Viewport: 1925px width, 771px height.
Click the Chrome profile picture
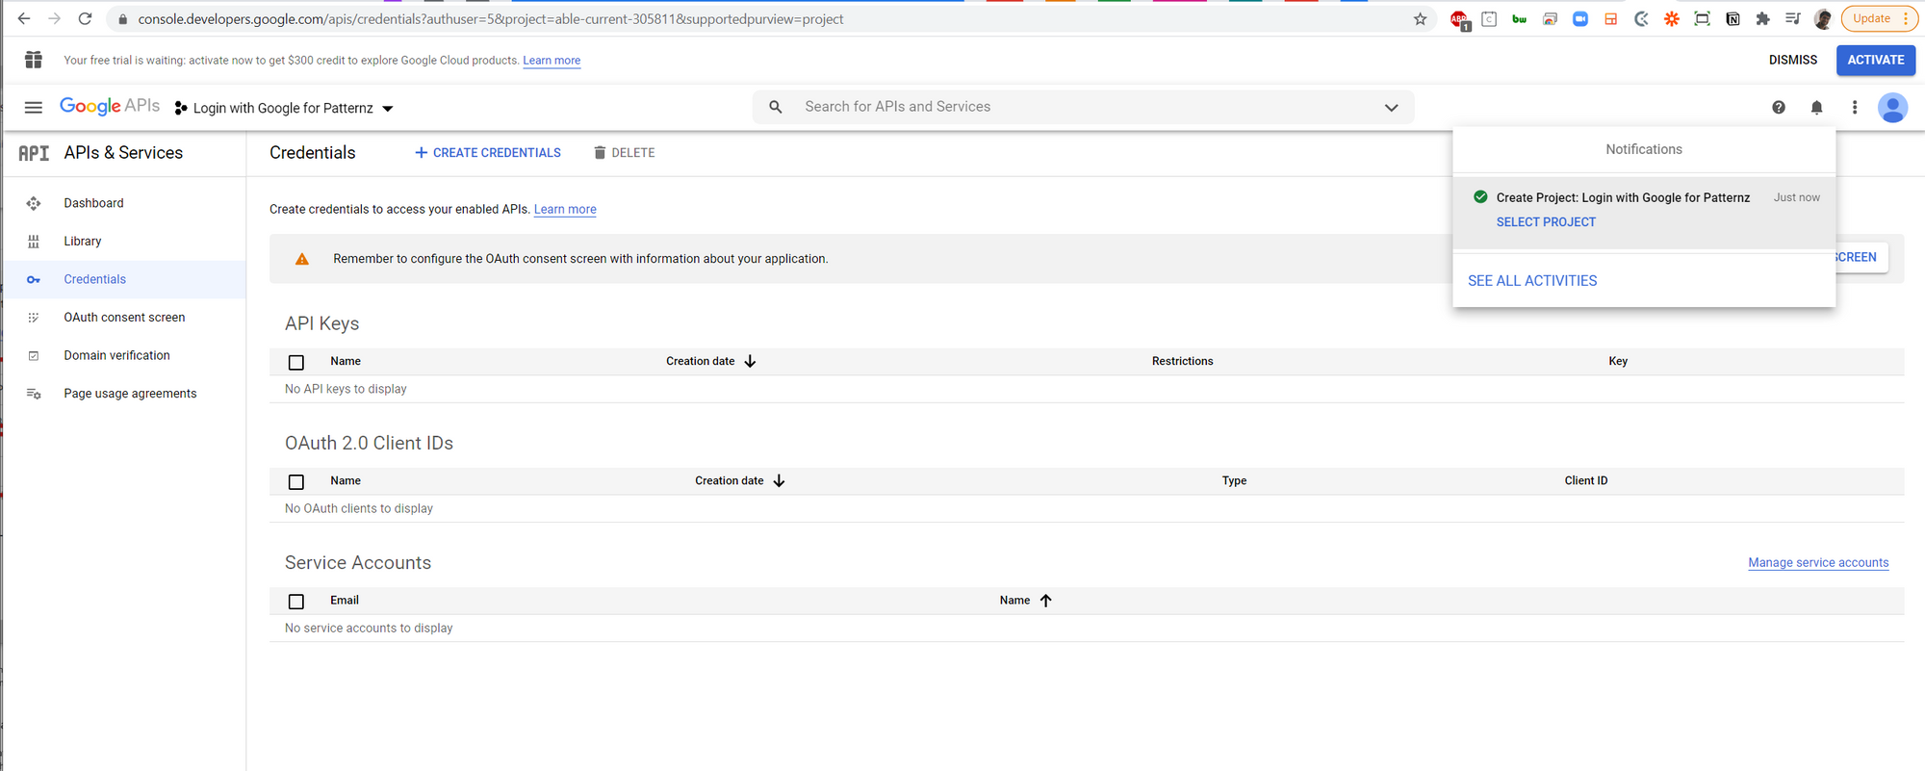click(1822, 19)
